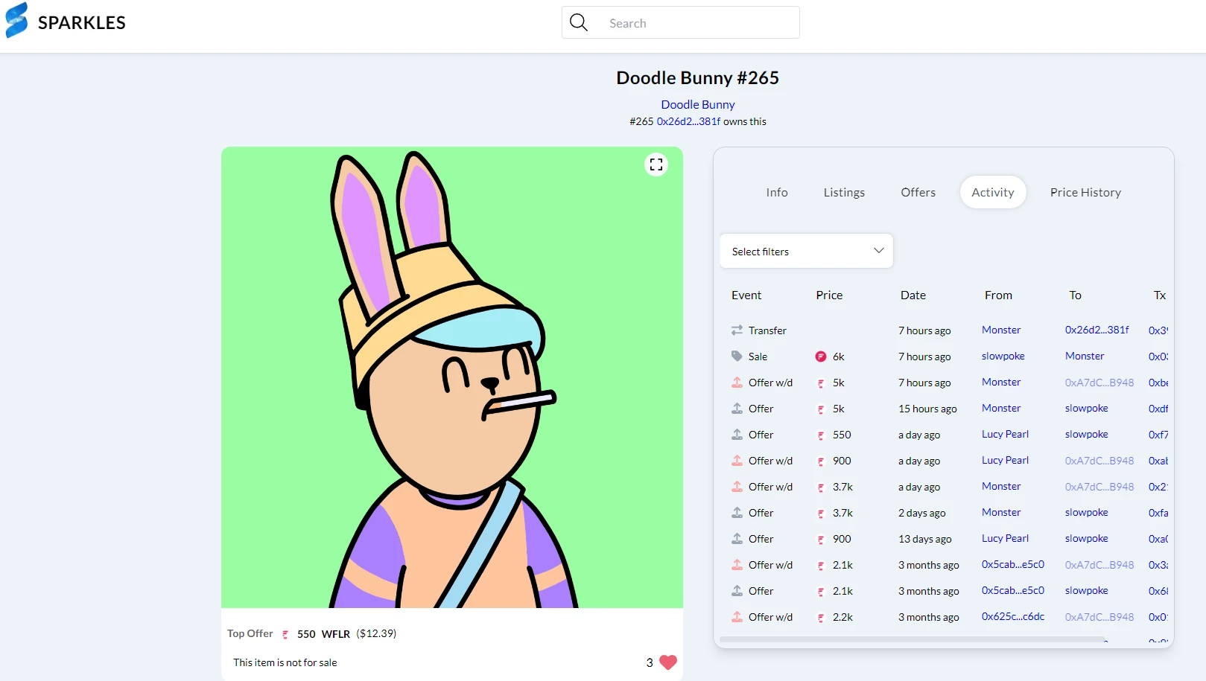Click the like count 3
This screenshot has height=681, width=1206.
click(x=650, y=662)
